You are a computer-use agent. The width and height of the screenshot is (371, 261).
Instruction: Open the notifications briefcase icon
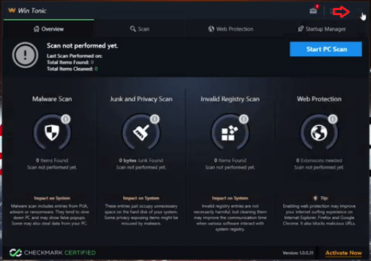(x=313, y=10)
